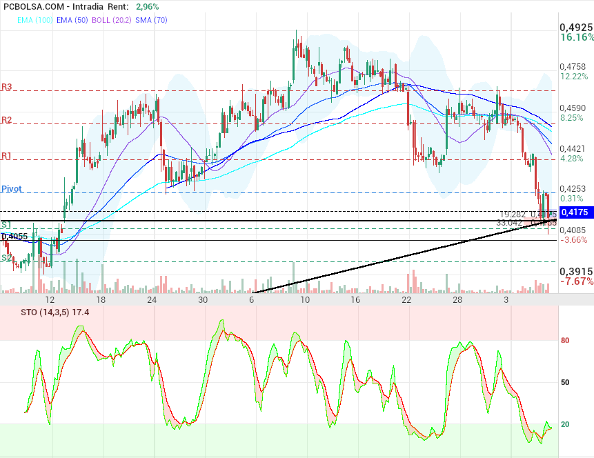
Task: Click the 80 overbought stochastic level
Action: [564, 340]
